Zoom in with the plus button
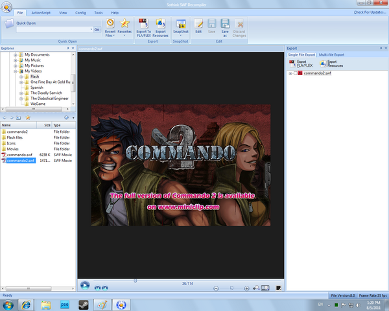 [x=246, y=288]
